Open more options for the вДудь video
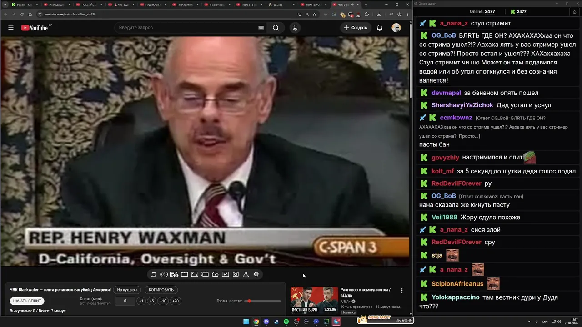This screenshot has height=327, width=582. 401,291
